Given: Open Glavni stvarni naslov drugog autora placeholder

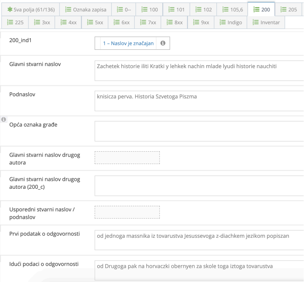Looking at the screenshot, I should [127, 158].
